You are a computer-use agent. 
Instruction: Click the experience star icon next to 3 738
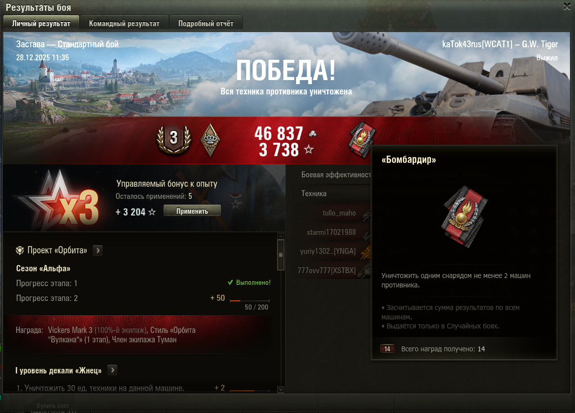(309, 150)
